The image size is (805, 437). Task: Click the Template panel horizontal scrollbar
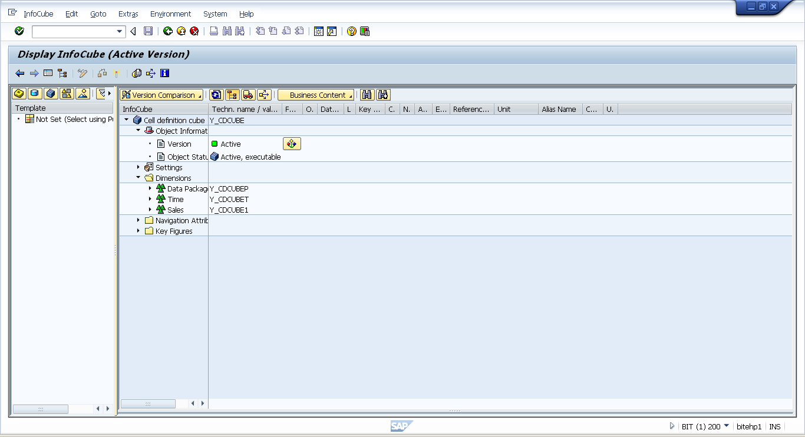coord(41,409)
